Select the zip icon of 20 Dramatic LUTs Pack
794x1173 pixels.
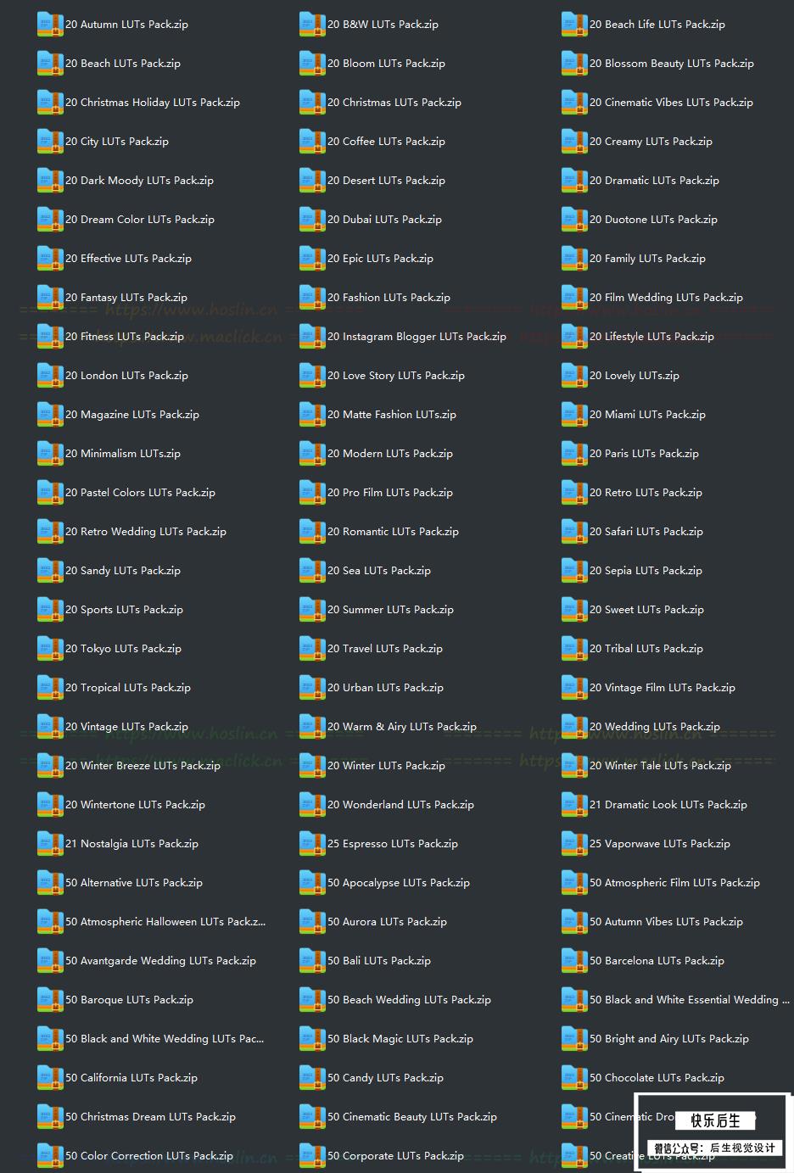click(x=574, y=181)
